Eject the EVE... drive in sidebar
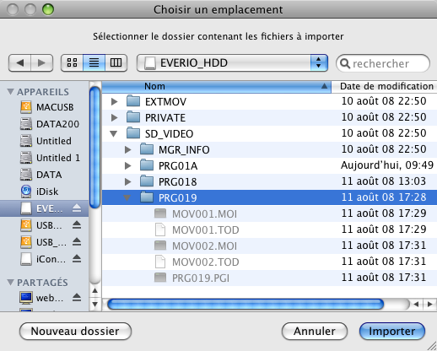The image size is (437, 351). [77, 208]
